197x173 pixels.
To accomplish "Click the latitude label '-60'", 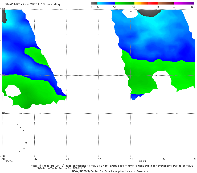I will (2, 156).
